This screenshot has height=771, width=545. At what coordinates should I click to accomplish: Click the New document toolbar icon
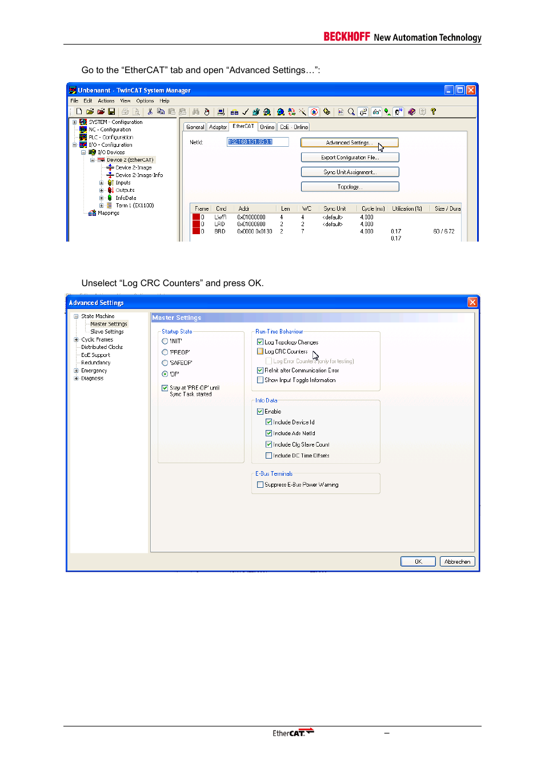point(79,112)
